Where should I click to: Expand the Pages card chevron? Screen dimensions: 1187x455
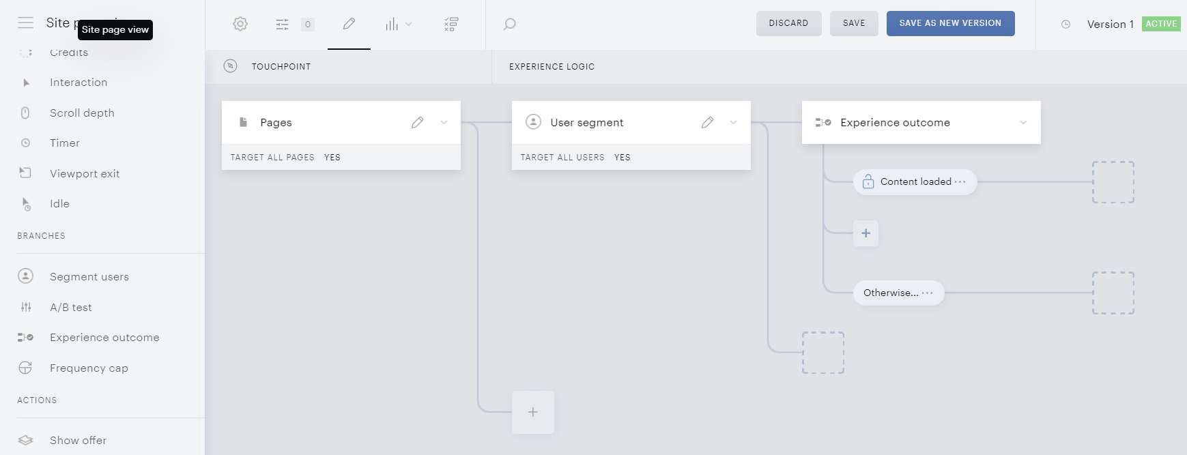pos(444,123)
